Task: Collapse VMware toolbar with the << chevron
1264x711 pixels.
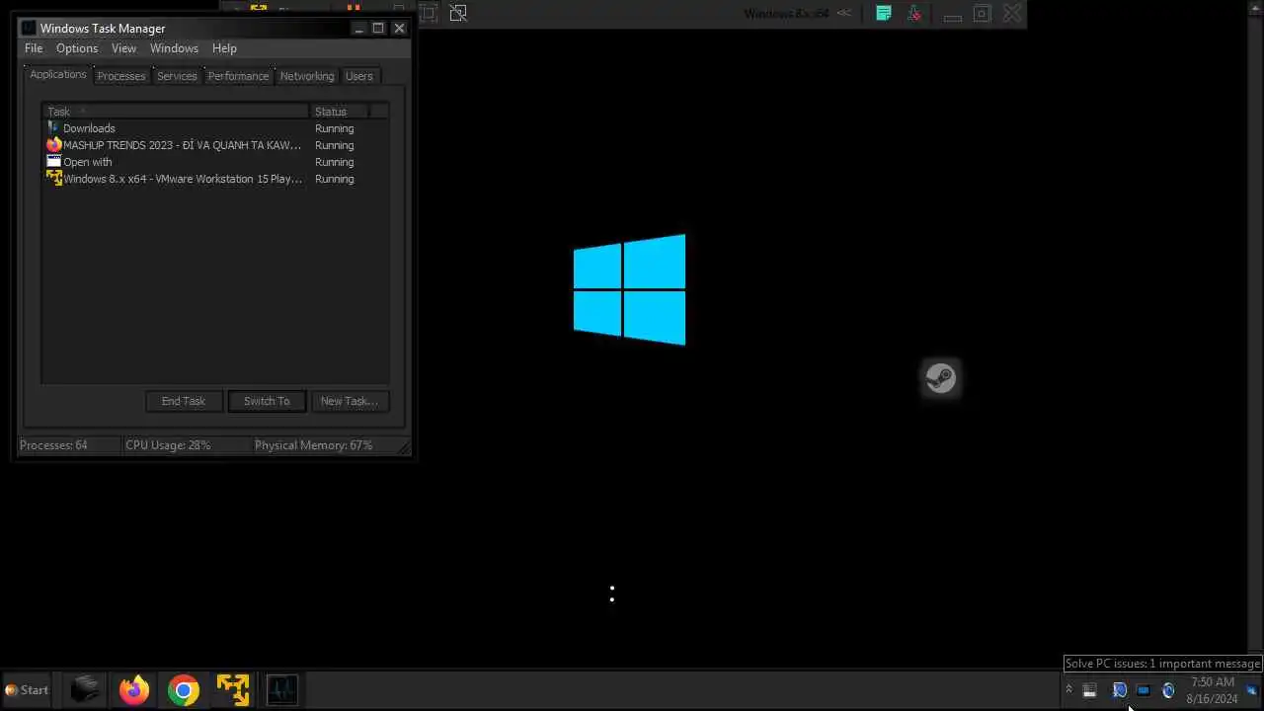Action: 844,13
